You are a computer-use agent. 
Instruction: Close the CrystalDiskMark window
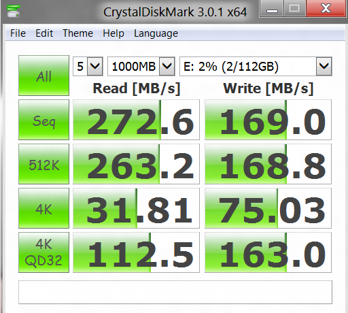point(326,9)
